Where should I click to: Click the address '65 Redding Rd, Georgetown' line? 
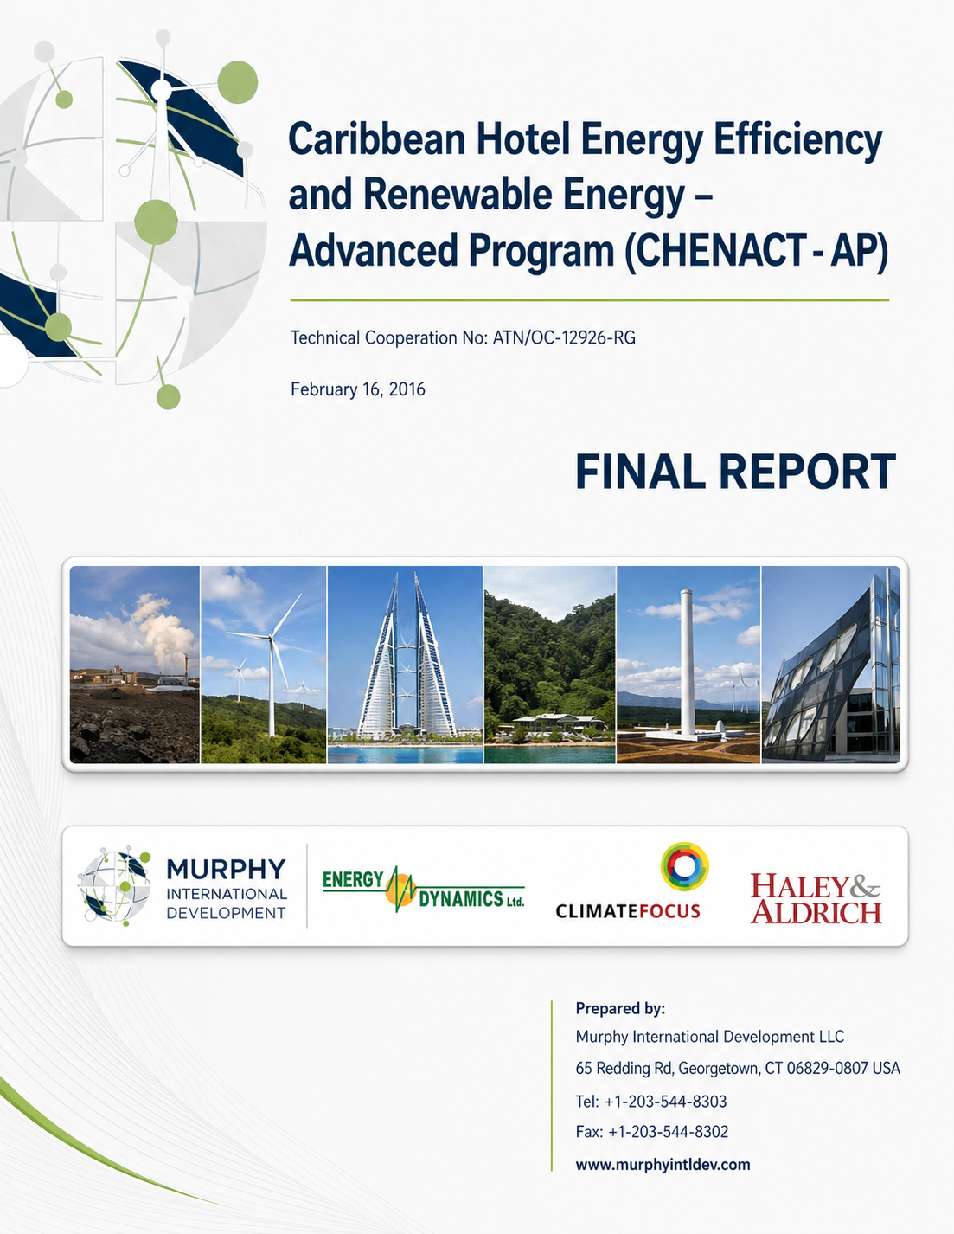tap(738, 1069)
